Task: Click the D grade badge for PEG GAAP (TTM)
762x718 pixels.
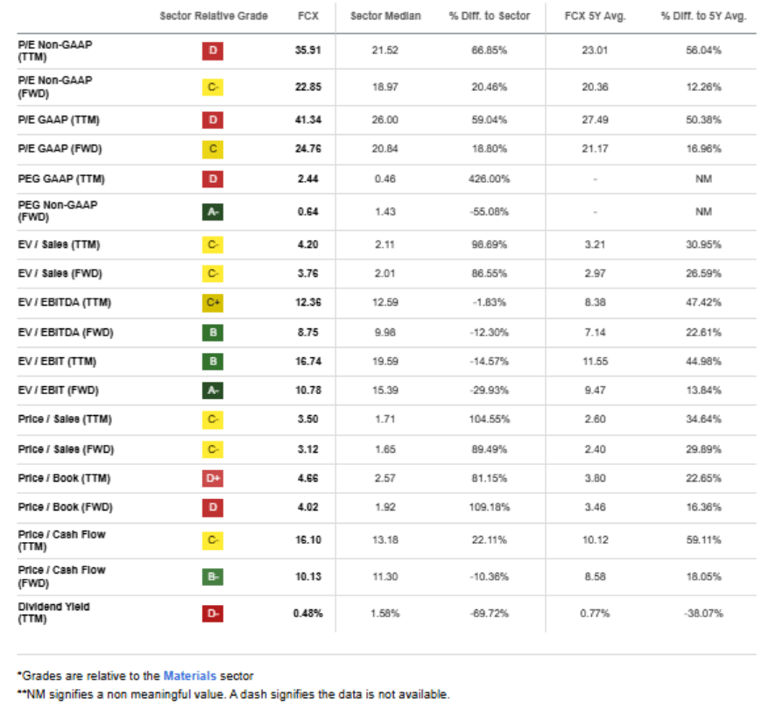Action: 213,179
